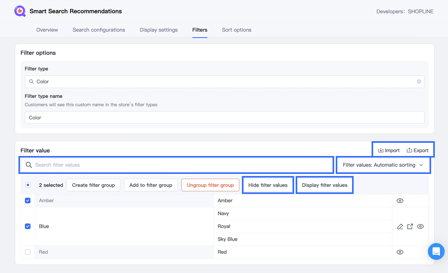Click the magnifier icon in Search filter values

tap(29, 165)
